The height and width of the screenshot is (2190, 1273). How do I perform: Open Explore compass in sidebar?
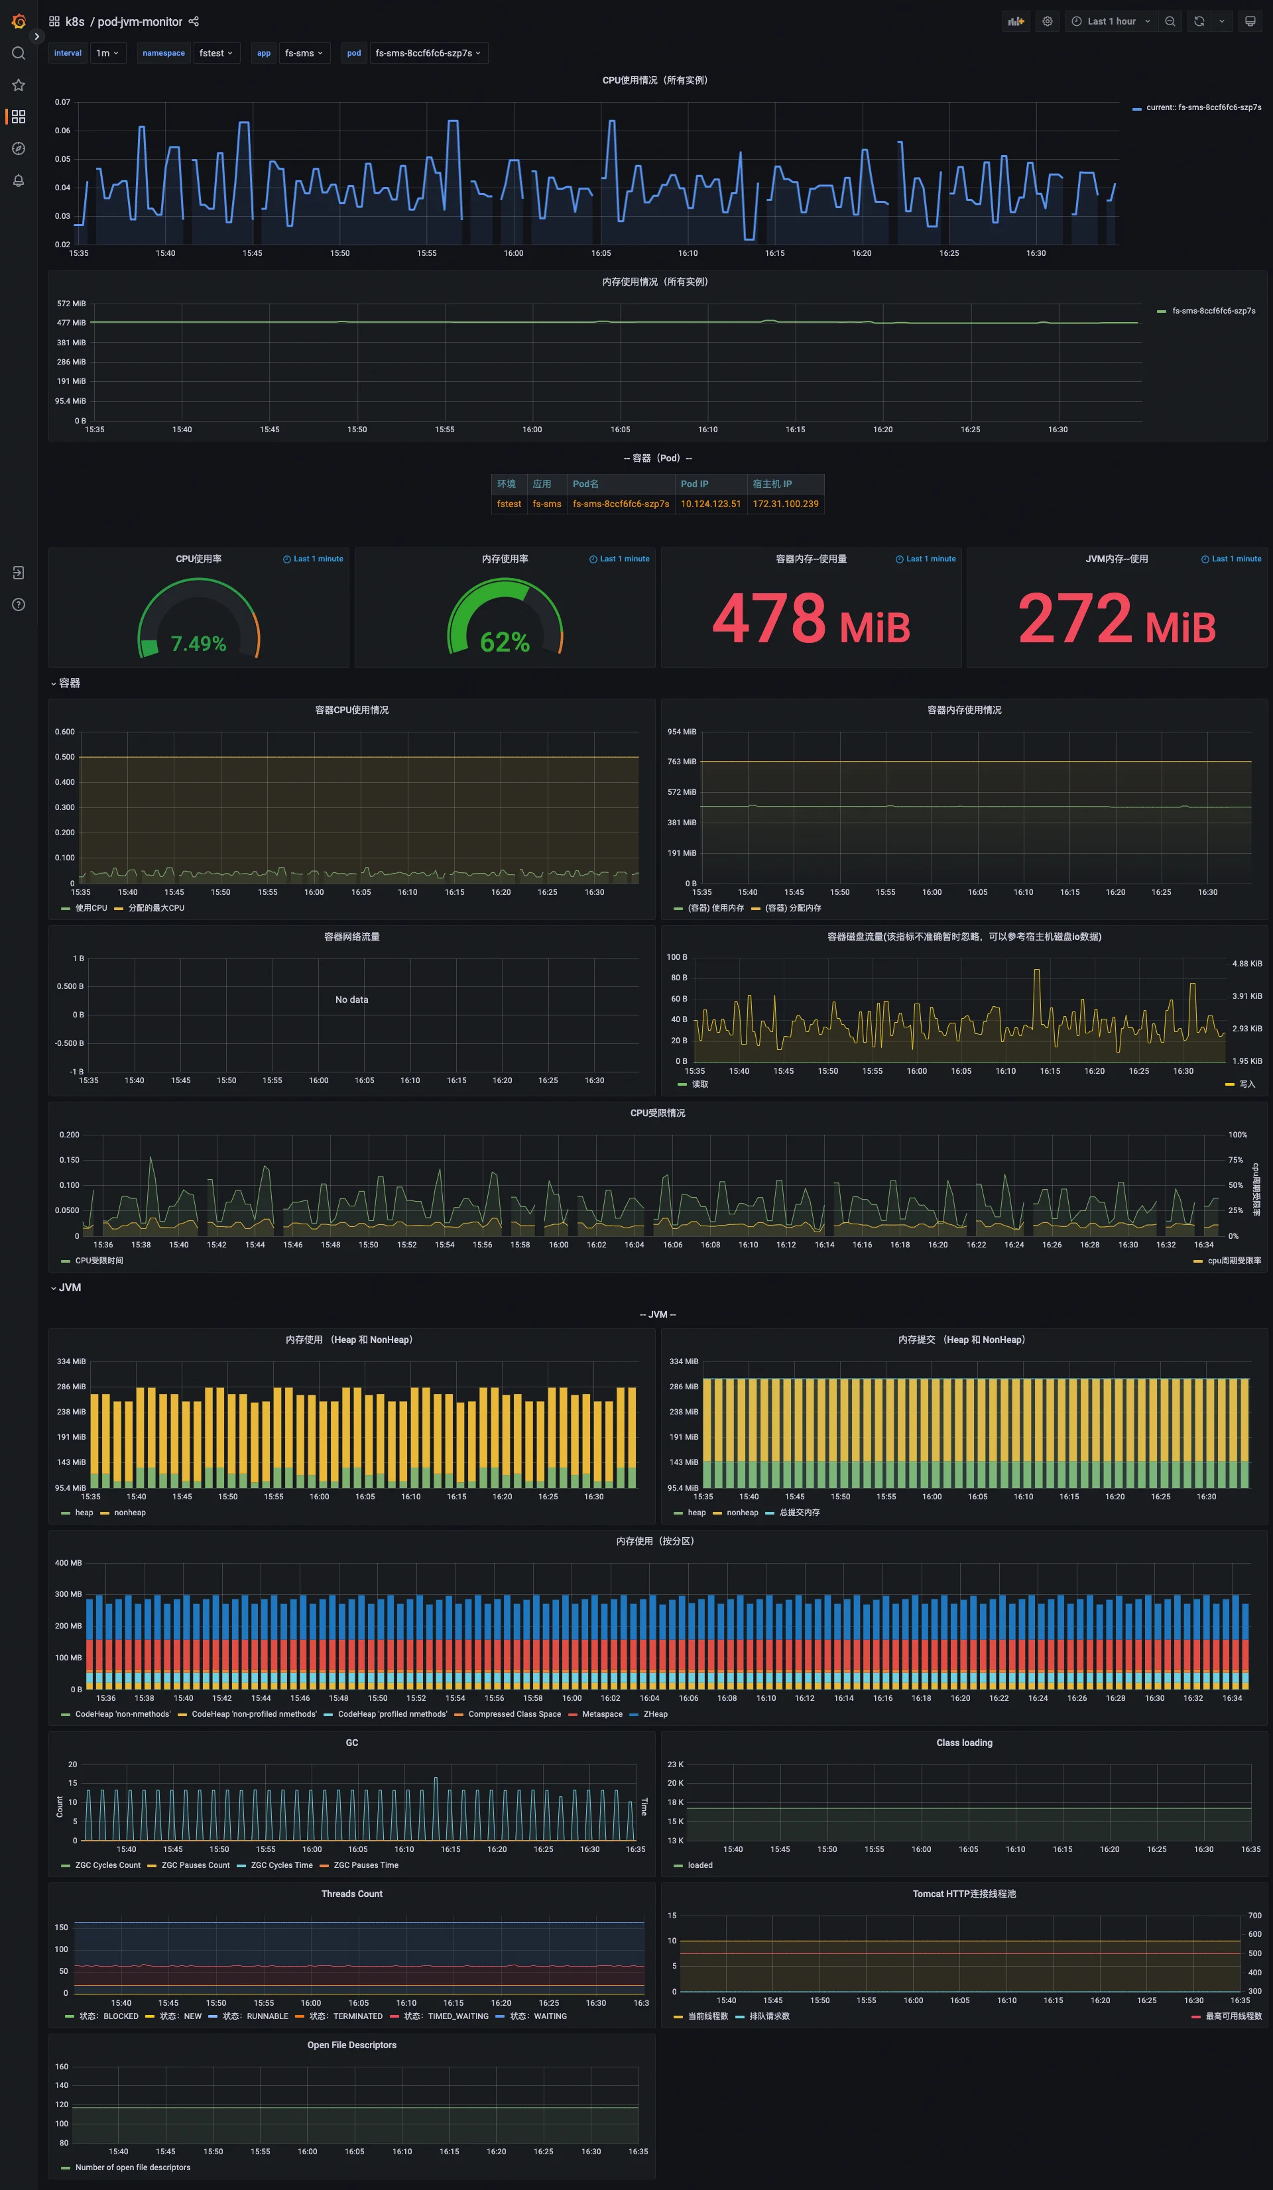pos(19,148)
